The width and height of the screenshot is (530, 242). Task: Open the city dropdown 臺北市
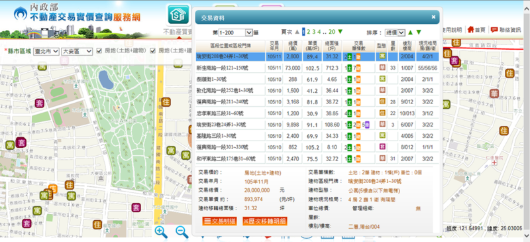coord(46,51)
